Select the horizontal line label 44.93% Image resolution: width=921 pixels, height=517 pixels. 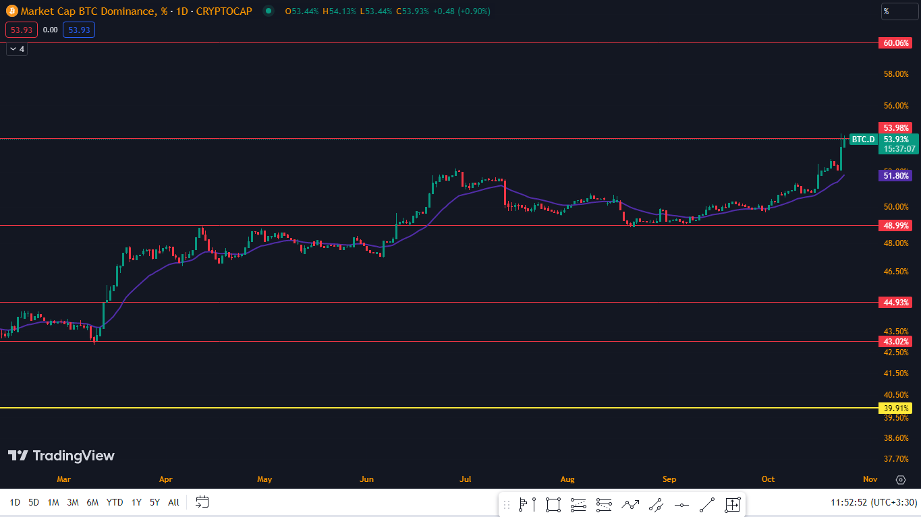click(x=897, y=303)
